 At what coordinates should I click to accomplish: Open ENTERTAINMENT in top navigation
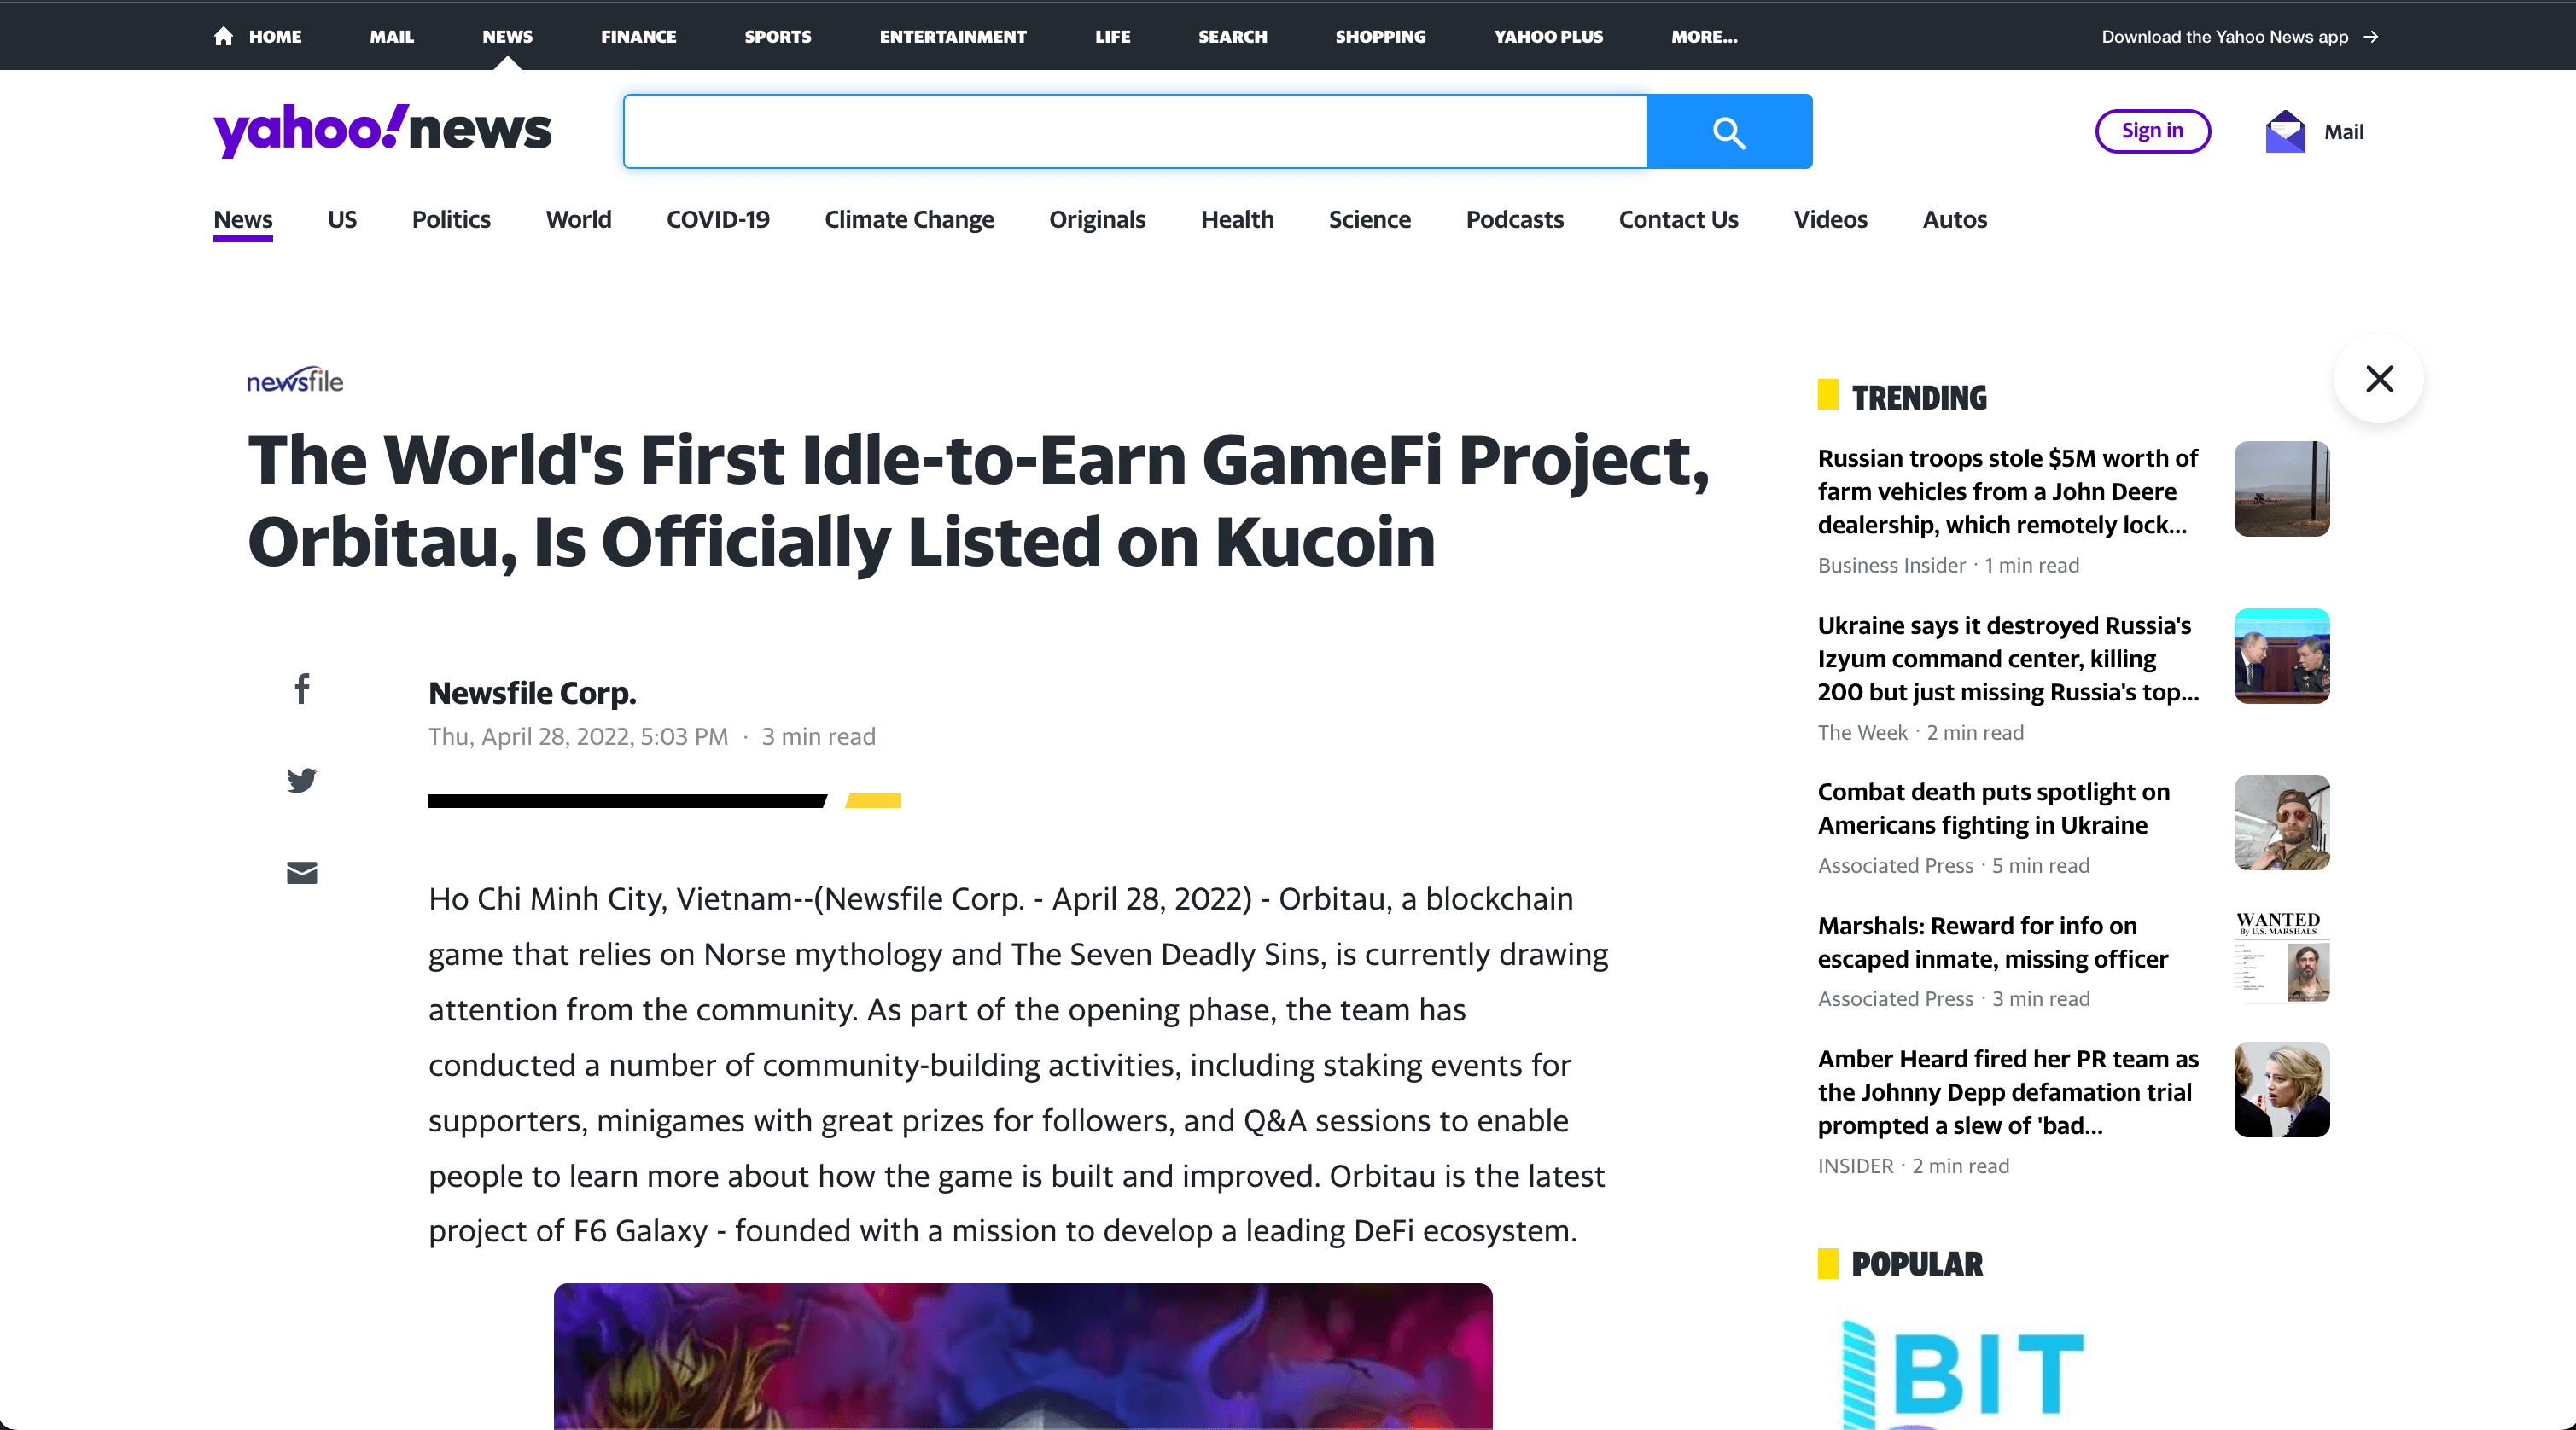coord(953,37)
